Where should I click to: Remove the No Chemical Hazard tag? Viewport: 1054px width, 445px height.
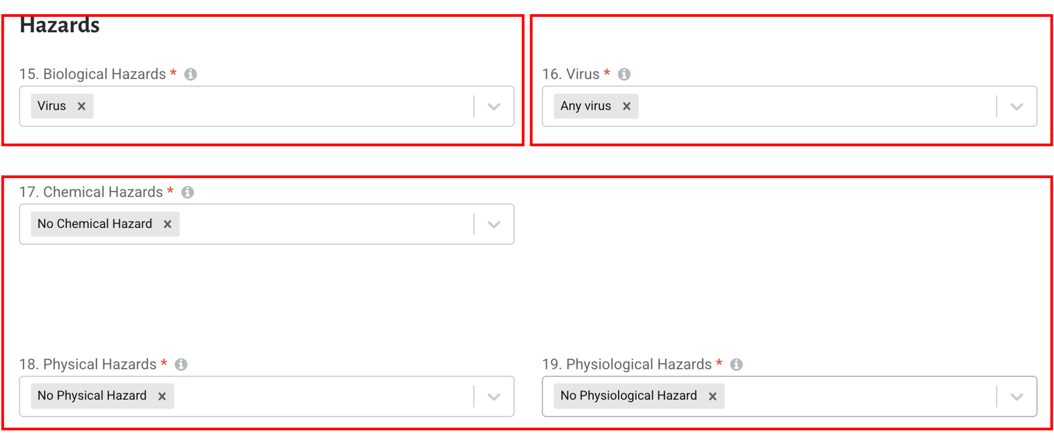167,224
